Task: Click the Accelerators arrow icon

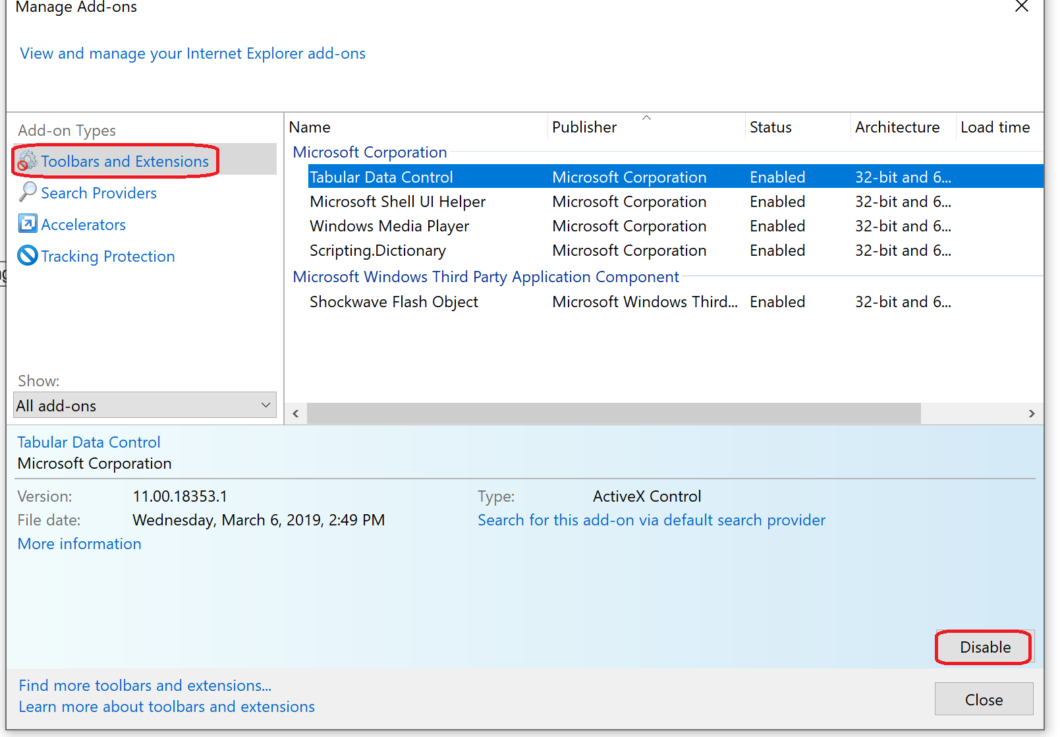Action: click(x=28, y=224)
